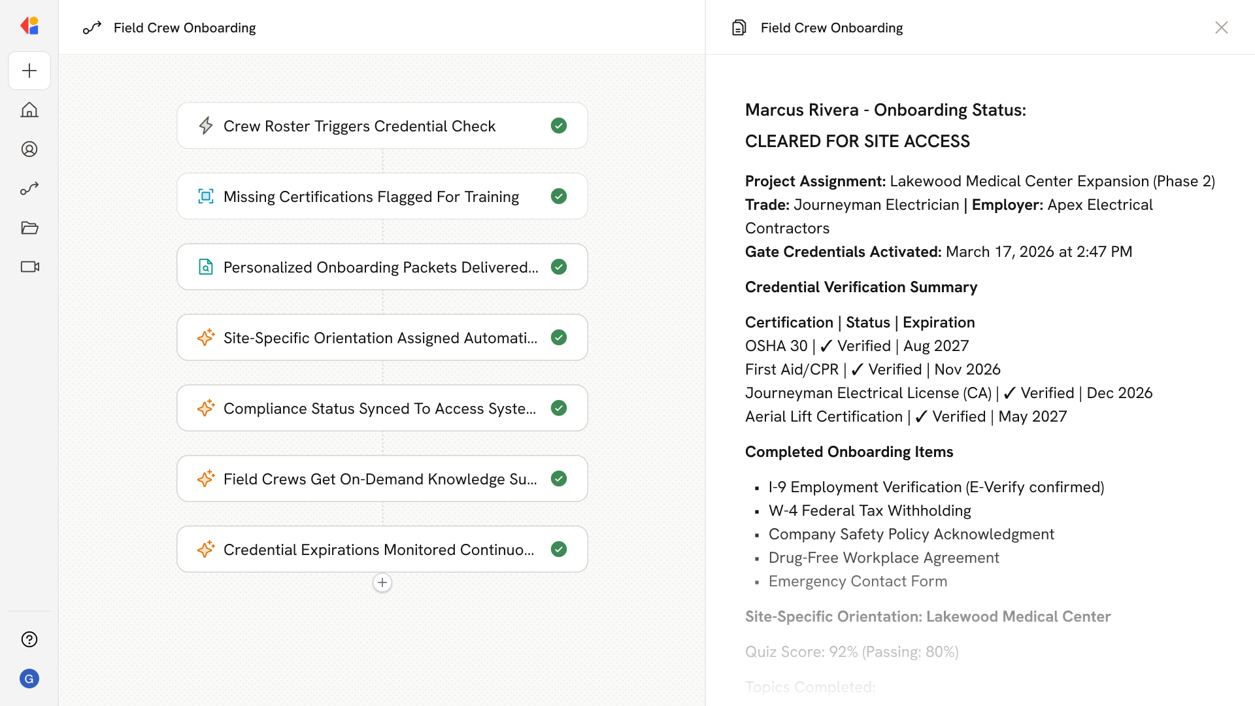Add a new step below Credential Expirations
Viewport: 1255px width, 706px height.
[382, 582]
